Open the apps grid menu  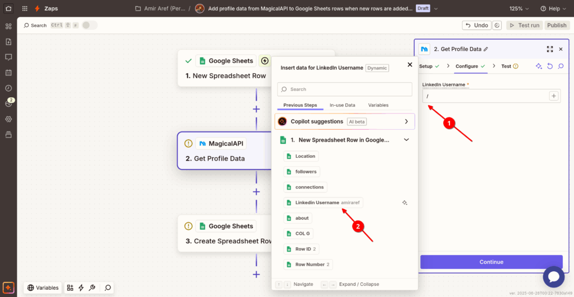click(25, 8)
